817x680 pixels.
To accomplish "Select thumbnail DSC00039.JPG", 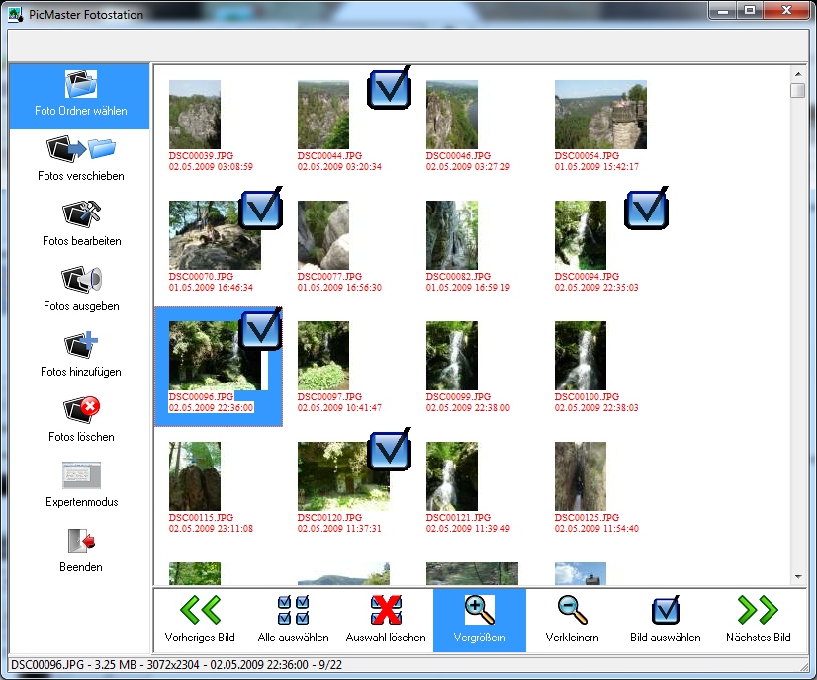I will (195, 115).
